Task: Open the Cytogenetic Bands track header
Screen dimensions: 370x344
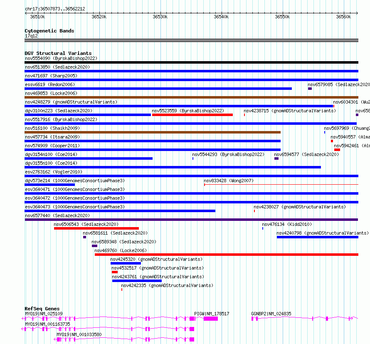Action: coord(49,31)
